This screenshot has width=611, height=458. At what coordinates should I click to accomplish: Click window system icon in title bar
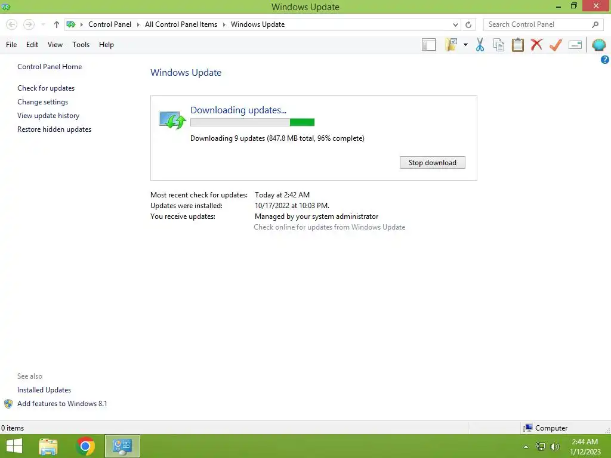6,7
